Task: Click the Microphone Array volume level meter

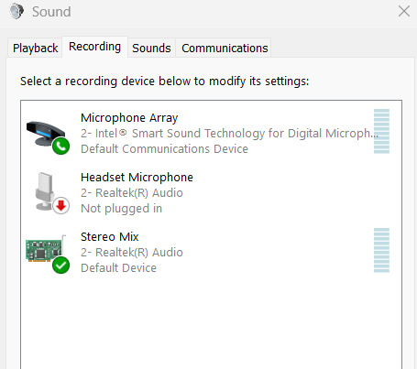Action: click(381, 131)
